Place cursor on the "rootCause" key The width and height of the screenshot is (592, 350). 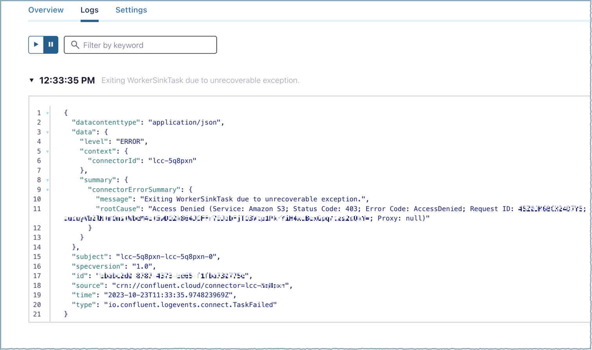[118, 209]
